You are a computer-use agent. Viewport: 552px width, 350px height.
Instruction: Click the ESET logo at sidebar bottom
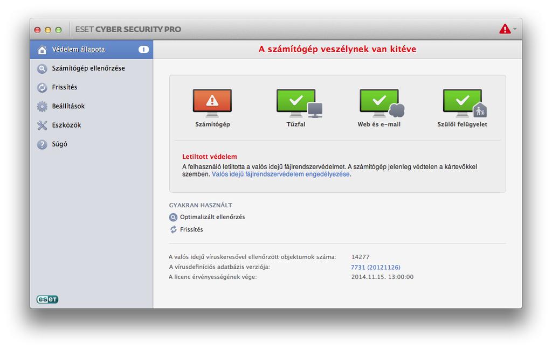[47, 299]
